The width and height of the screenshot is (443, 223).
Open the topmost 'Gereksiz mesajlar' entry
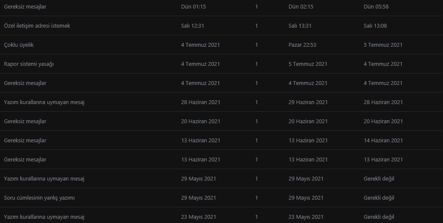point(25,7)
